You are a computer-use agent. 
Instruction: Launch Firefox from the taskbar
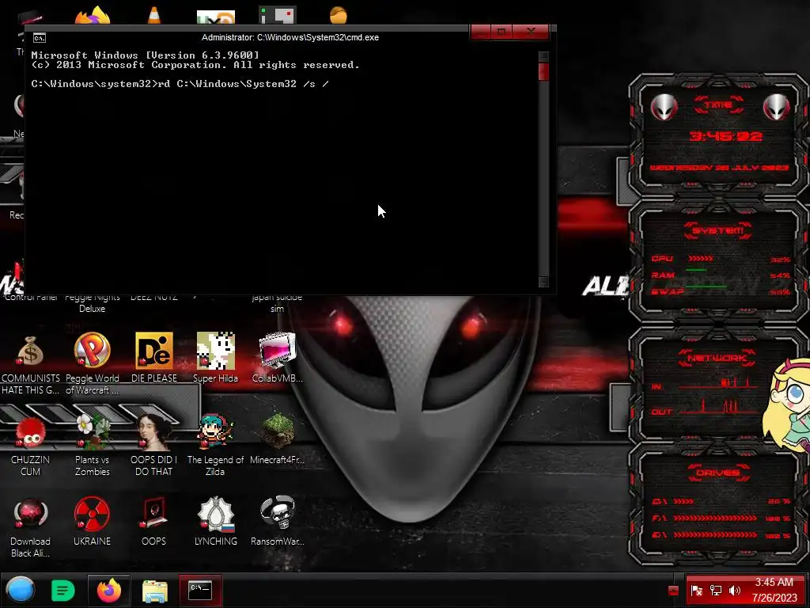(109, 591)
